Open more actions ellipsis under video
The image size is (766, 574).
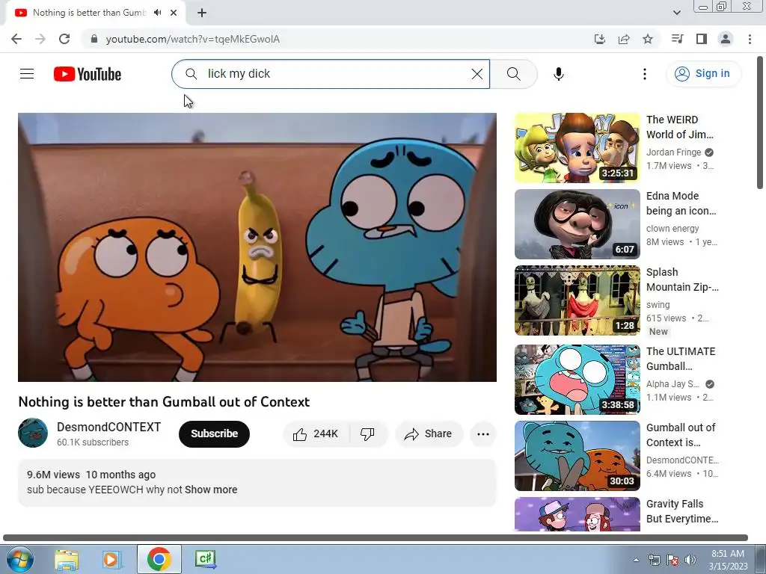click(482, 434)
